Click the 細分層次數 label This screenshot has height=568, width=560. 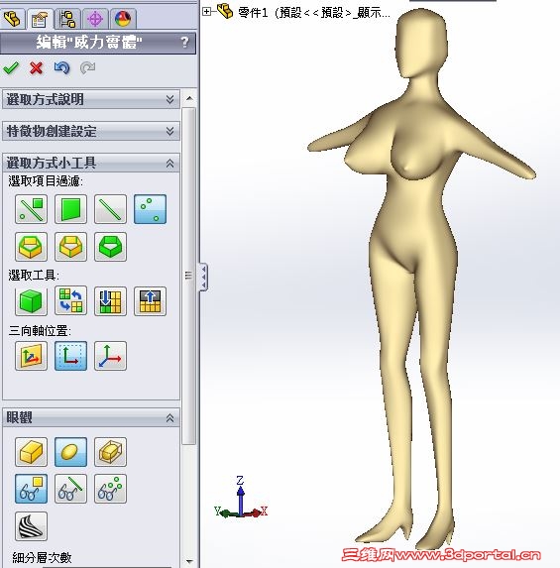(x=42, y=557)
